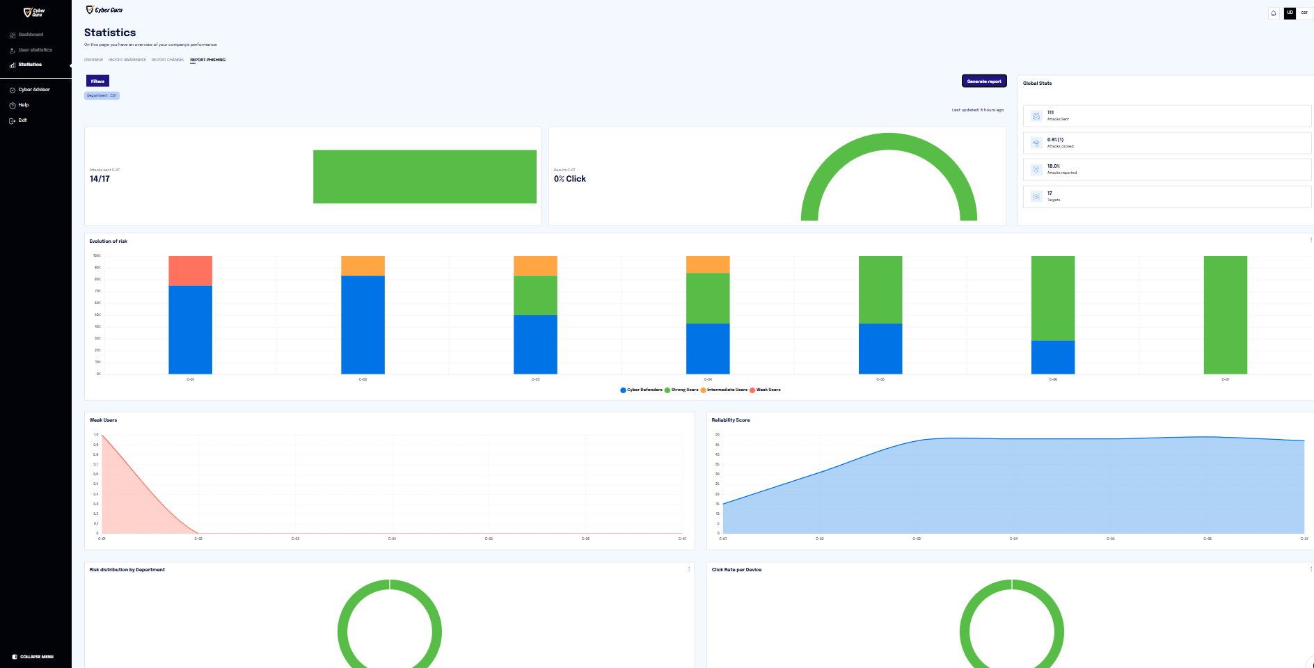Toggle the Weak Users legend series
This screenshot has height=668, width=1314.
pyautogui.click(x=765, y=390)
